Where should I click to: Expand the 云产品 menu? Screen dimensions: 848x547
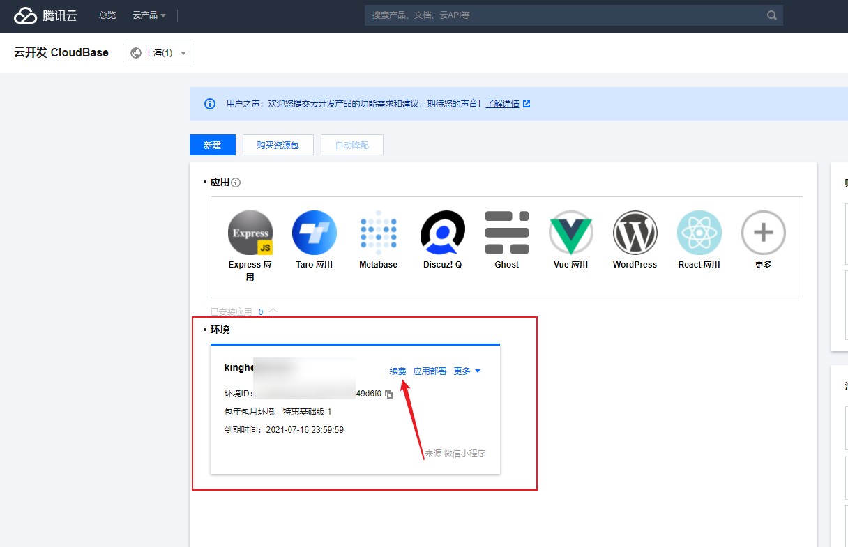(x=149, y=15)
